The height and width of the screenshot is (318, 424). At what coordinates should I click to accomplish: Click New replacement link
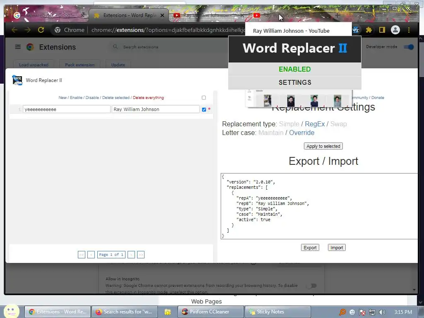(63, 98)
